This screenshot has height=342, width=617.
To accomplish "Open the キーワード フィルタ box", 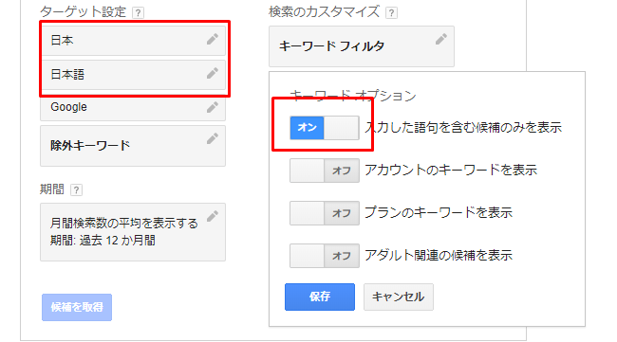I will coord(362,46).
